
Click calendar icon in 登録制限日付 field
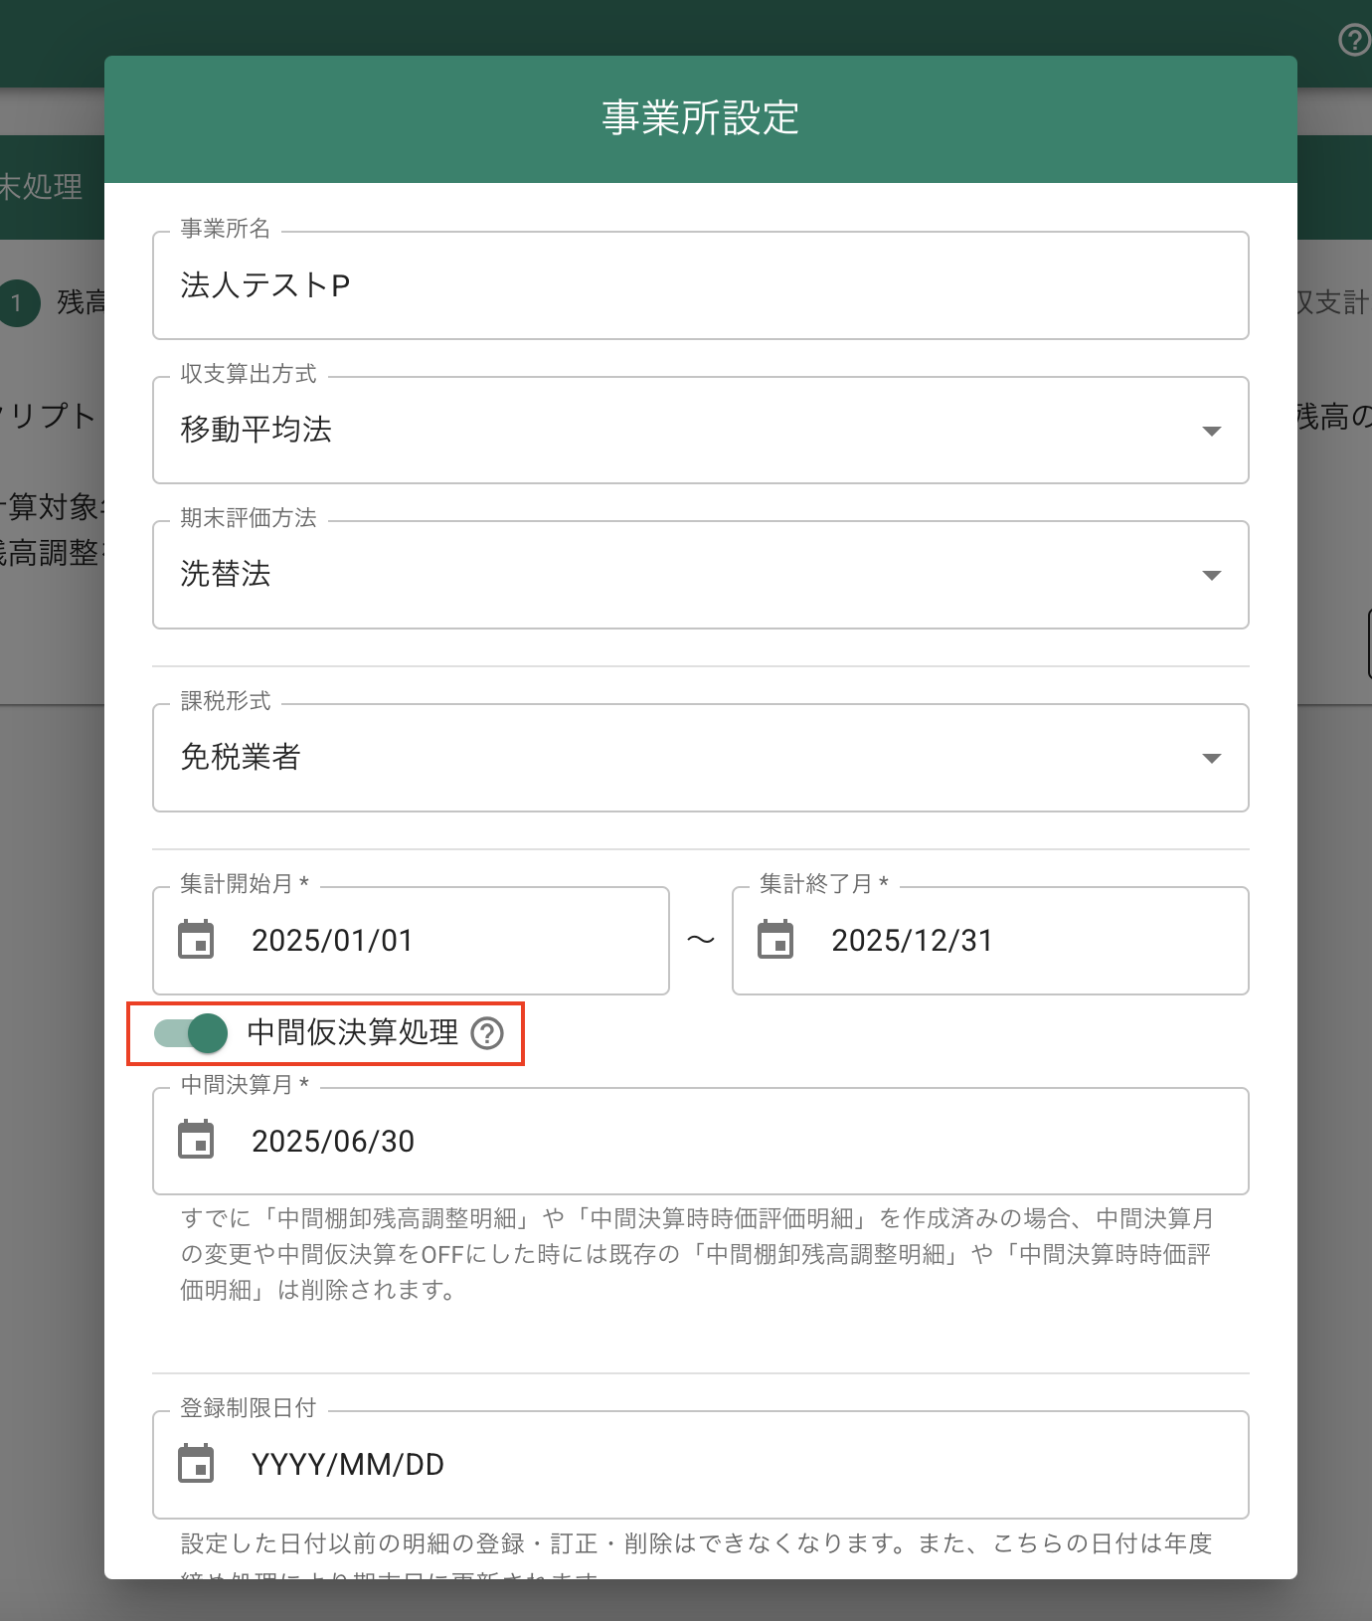(196, 1464)
